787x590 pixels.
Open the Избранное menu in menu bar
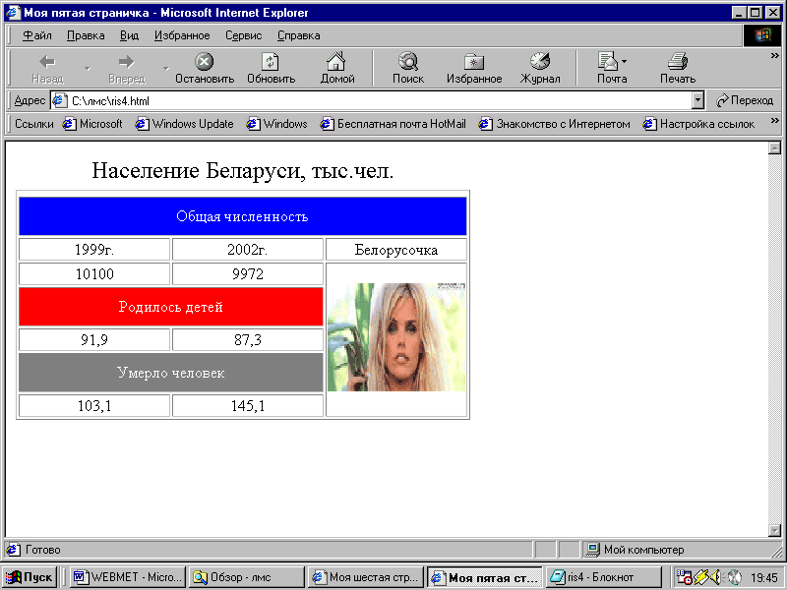(x=182, y=35)
